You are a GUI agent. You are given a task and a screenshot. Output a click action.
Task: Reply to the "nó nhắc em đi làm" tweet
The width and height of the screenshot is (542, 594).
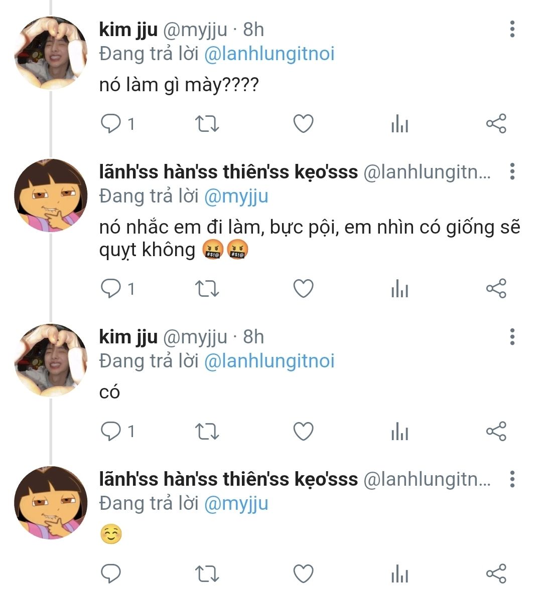pyautogui.click(x=111, y=288)
